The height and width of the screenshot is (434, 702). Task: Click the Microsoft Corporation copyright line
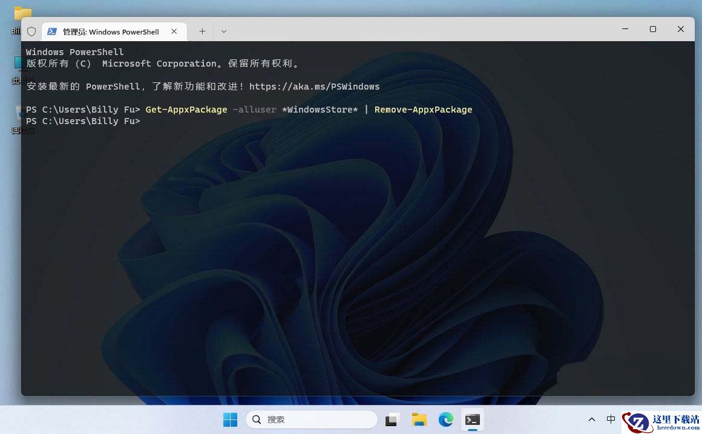point(163,64)
